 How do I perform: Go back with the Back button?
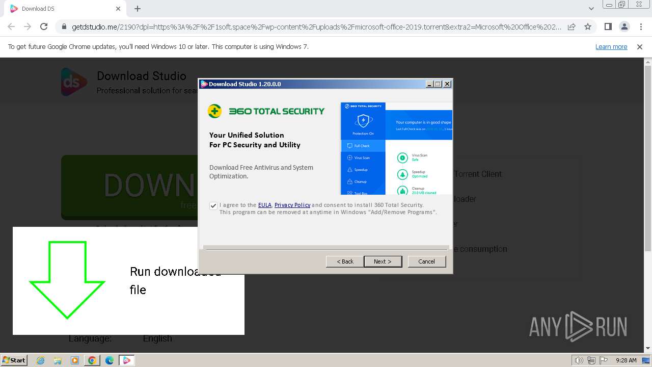tap(345, 261)
